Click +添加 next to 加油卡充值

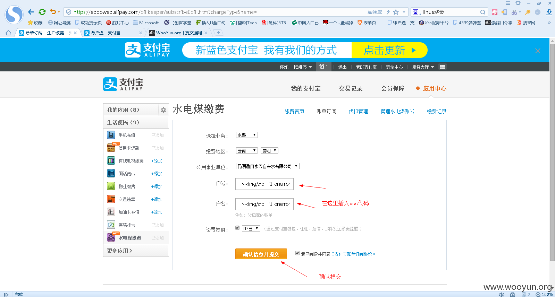point(157,212)
